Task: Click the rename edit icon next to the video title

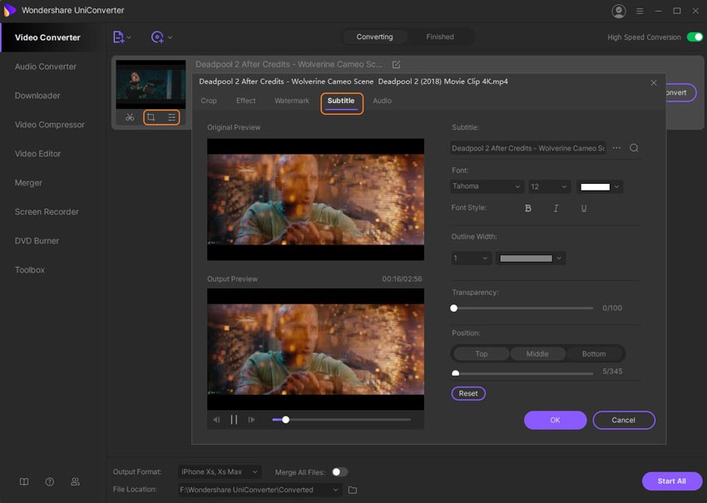Action: tap(396, 65)
